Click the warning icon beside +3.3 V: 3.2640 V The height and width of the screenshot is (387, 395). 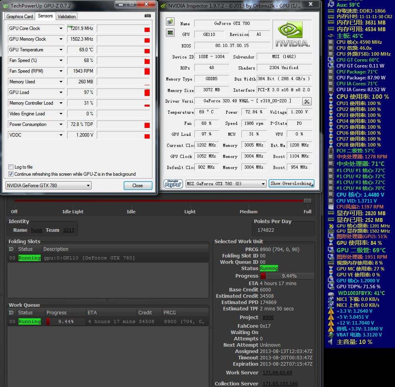pos(331,311)
